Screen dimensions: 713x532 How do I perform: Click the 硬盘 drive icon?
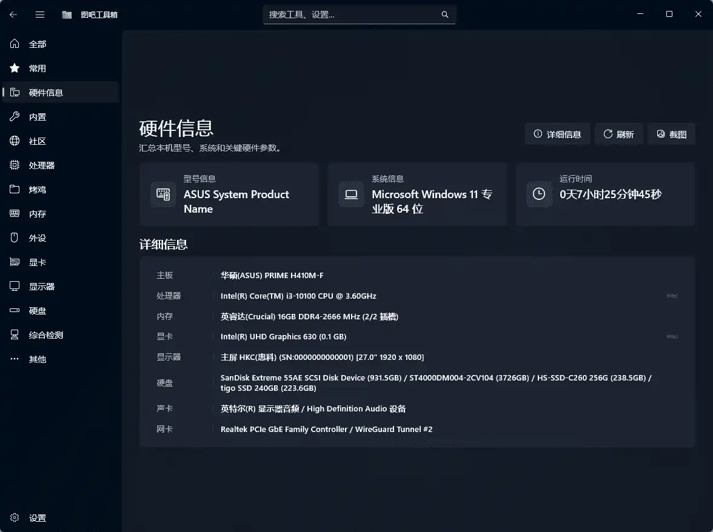click(x=15, y=310)
